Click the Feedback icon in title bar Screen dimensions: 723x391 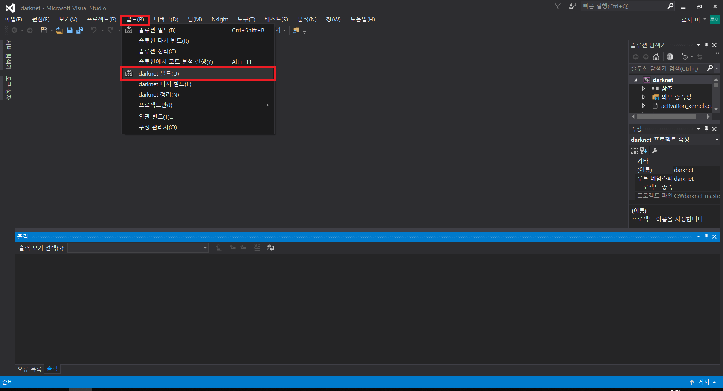[572, 6]
